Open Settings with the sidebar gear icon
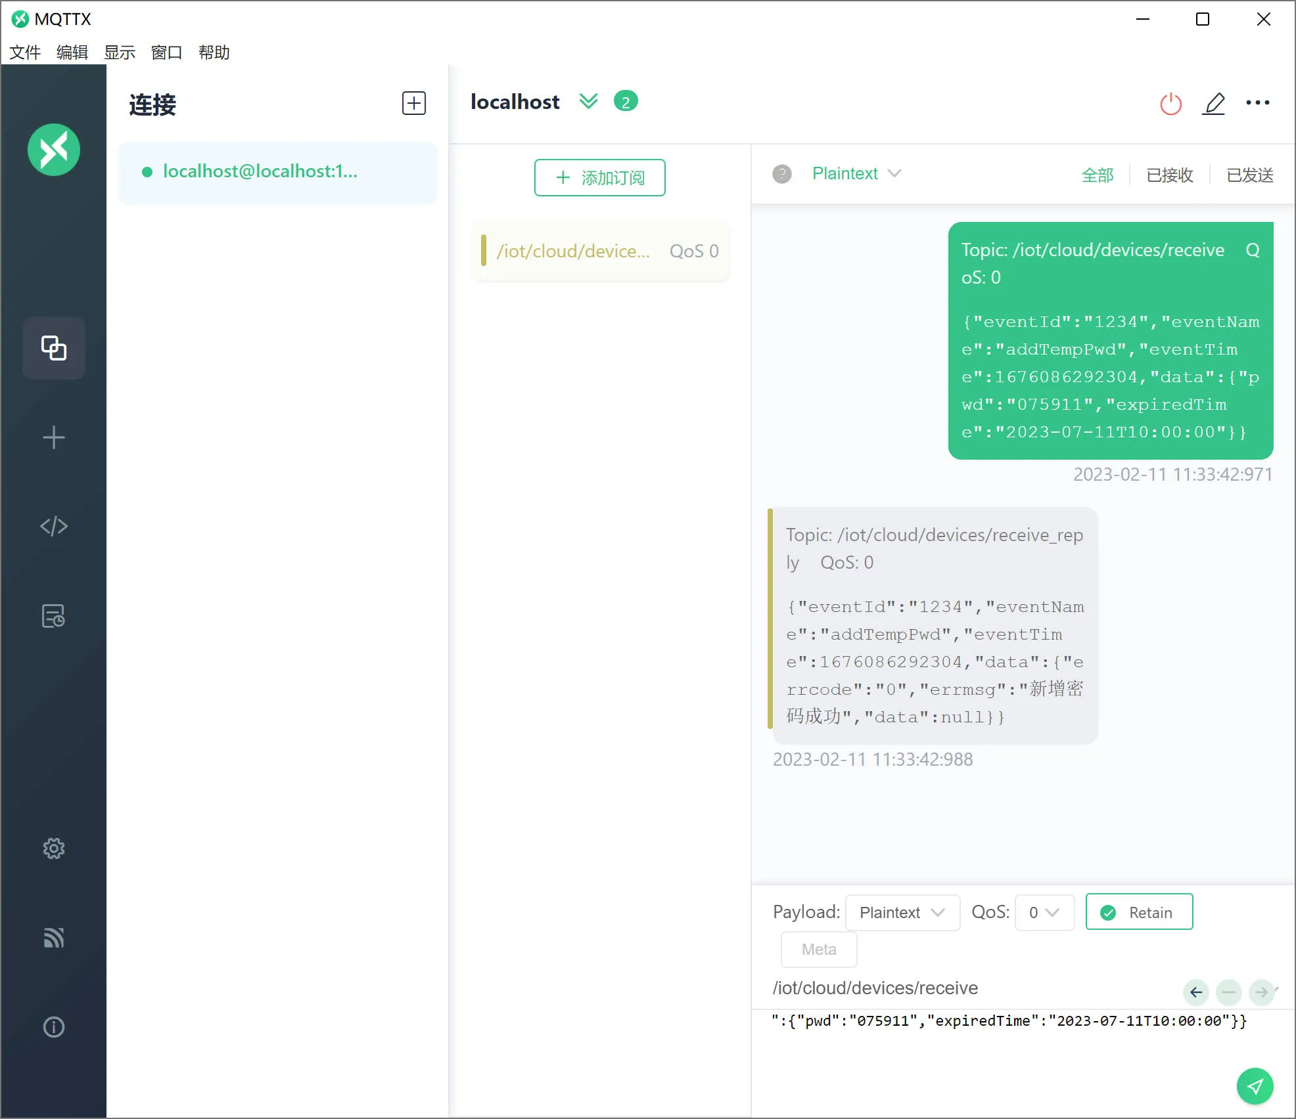1296x1119 pixels. pos(54,848)
